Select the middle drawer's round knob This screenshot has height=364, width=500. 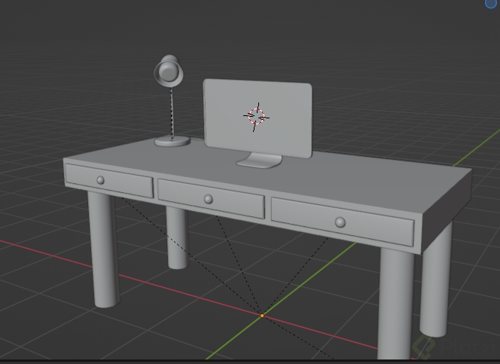(x=209, y=200)
